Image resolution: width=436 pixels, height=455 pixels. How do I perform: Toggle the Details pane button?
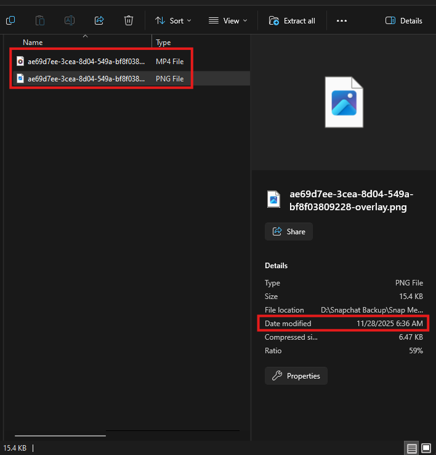pyautogui.click(x=403, y=21)
